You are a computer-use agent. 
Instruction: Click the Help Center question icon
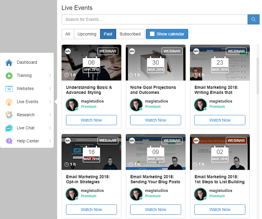click(x=9, y=141)
